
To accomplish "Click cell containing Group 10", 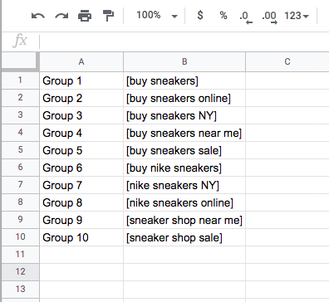I will [81, 237].
